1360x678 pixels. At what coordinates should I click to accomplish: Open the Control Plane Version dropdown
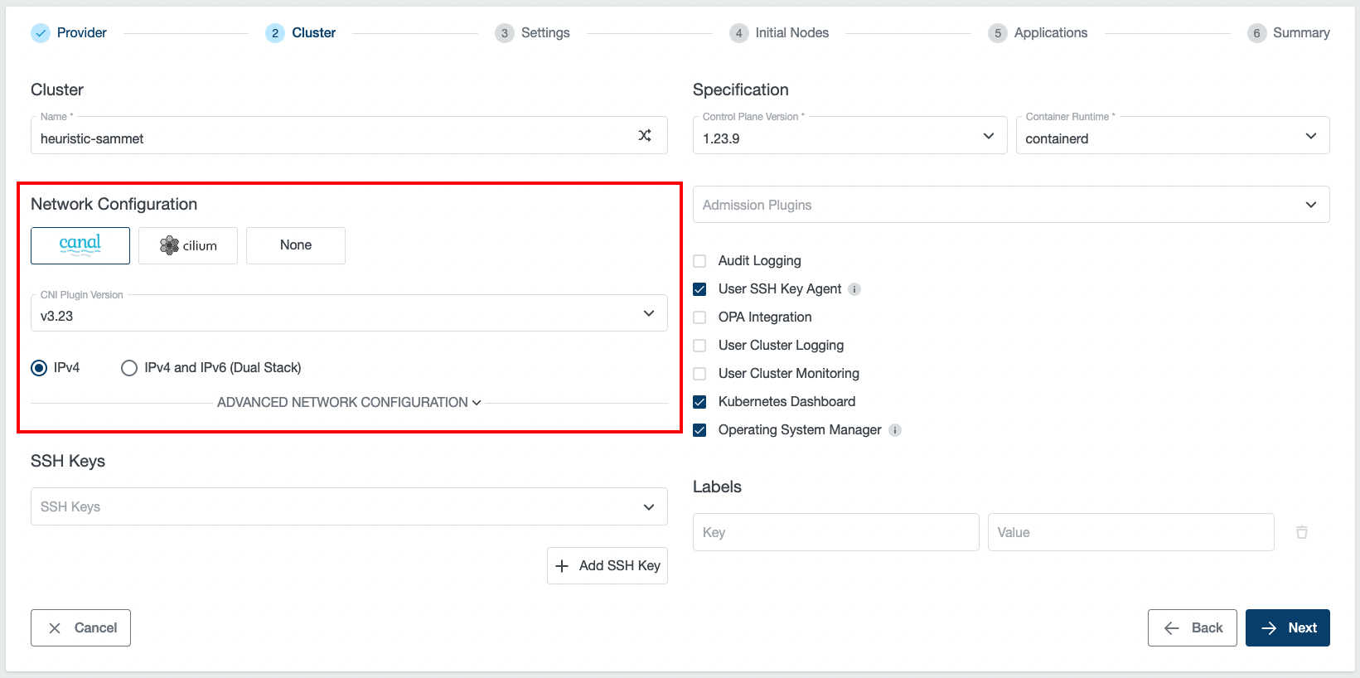[x=849, y=136]
